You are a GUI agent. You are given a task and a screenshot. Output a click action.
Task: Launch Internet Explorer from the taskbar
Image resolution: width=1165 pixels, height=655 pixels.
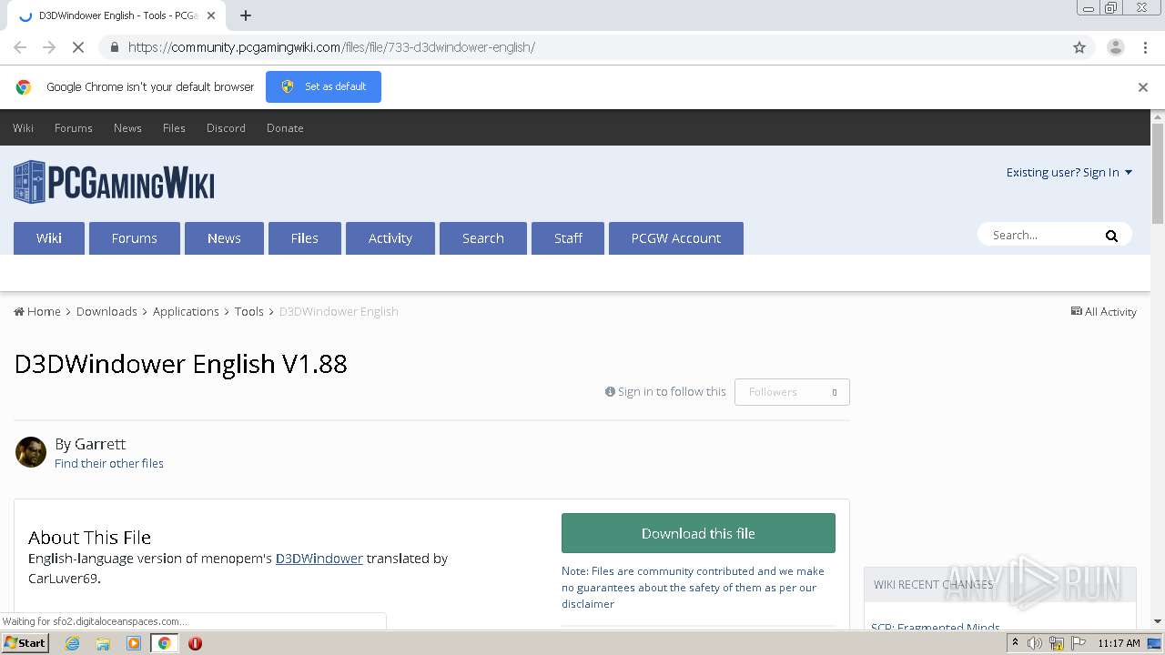pyautogui.click(x=72, y=643)
